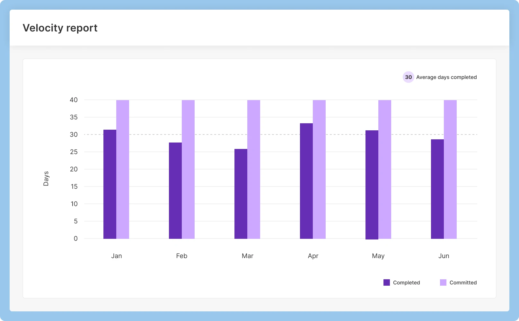This screenshot has width=519, height=321.
Task: Click the Apr committed bar
Action: [x=319, y=169]
